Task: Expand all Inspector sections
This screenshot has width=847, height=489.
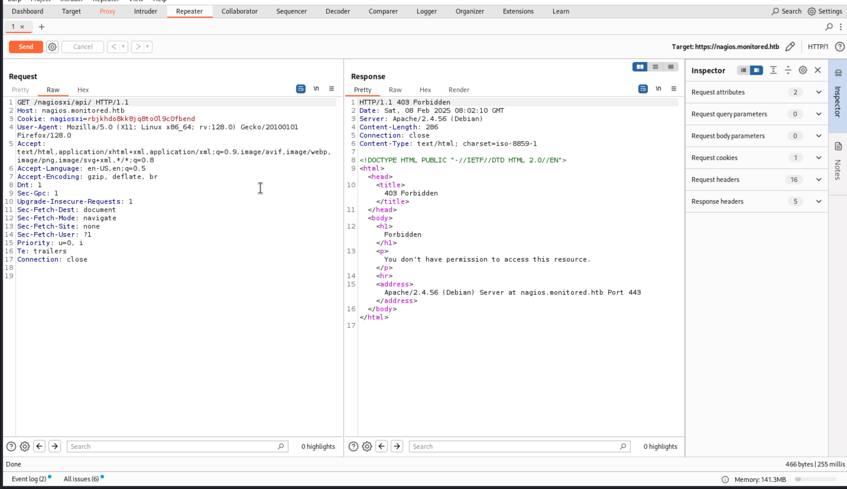Action: [x=773, y=70]
